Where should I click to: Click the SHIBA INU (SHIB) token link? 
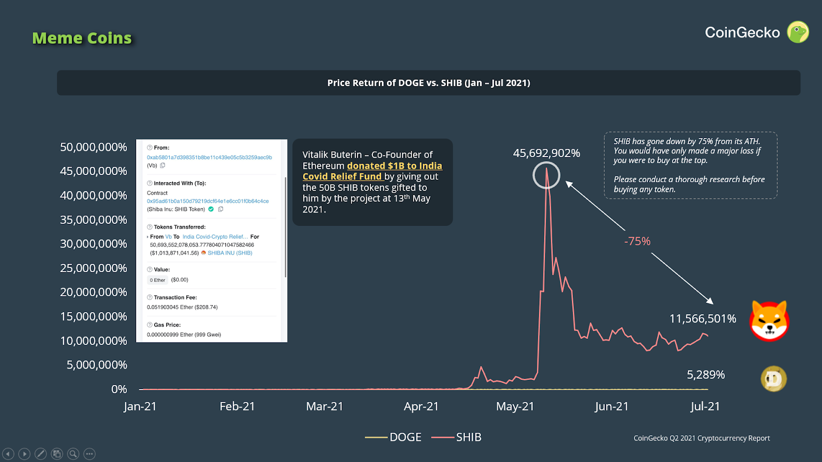[x=230, y=253]
